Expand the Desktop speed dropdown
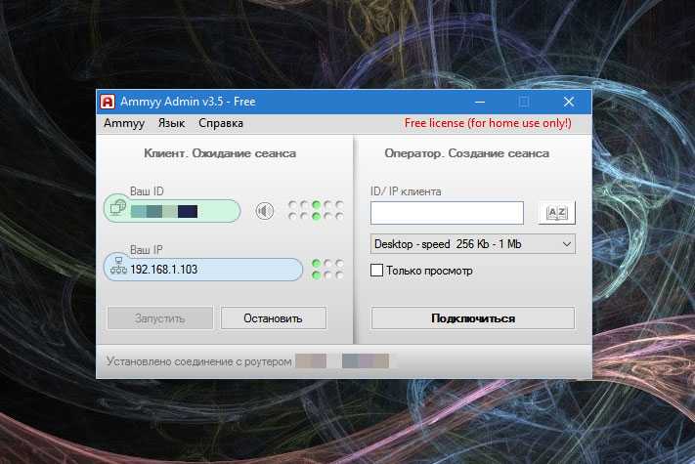 click(473, 244)
